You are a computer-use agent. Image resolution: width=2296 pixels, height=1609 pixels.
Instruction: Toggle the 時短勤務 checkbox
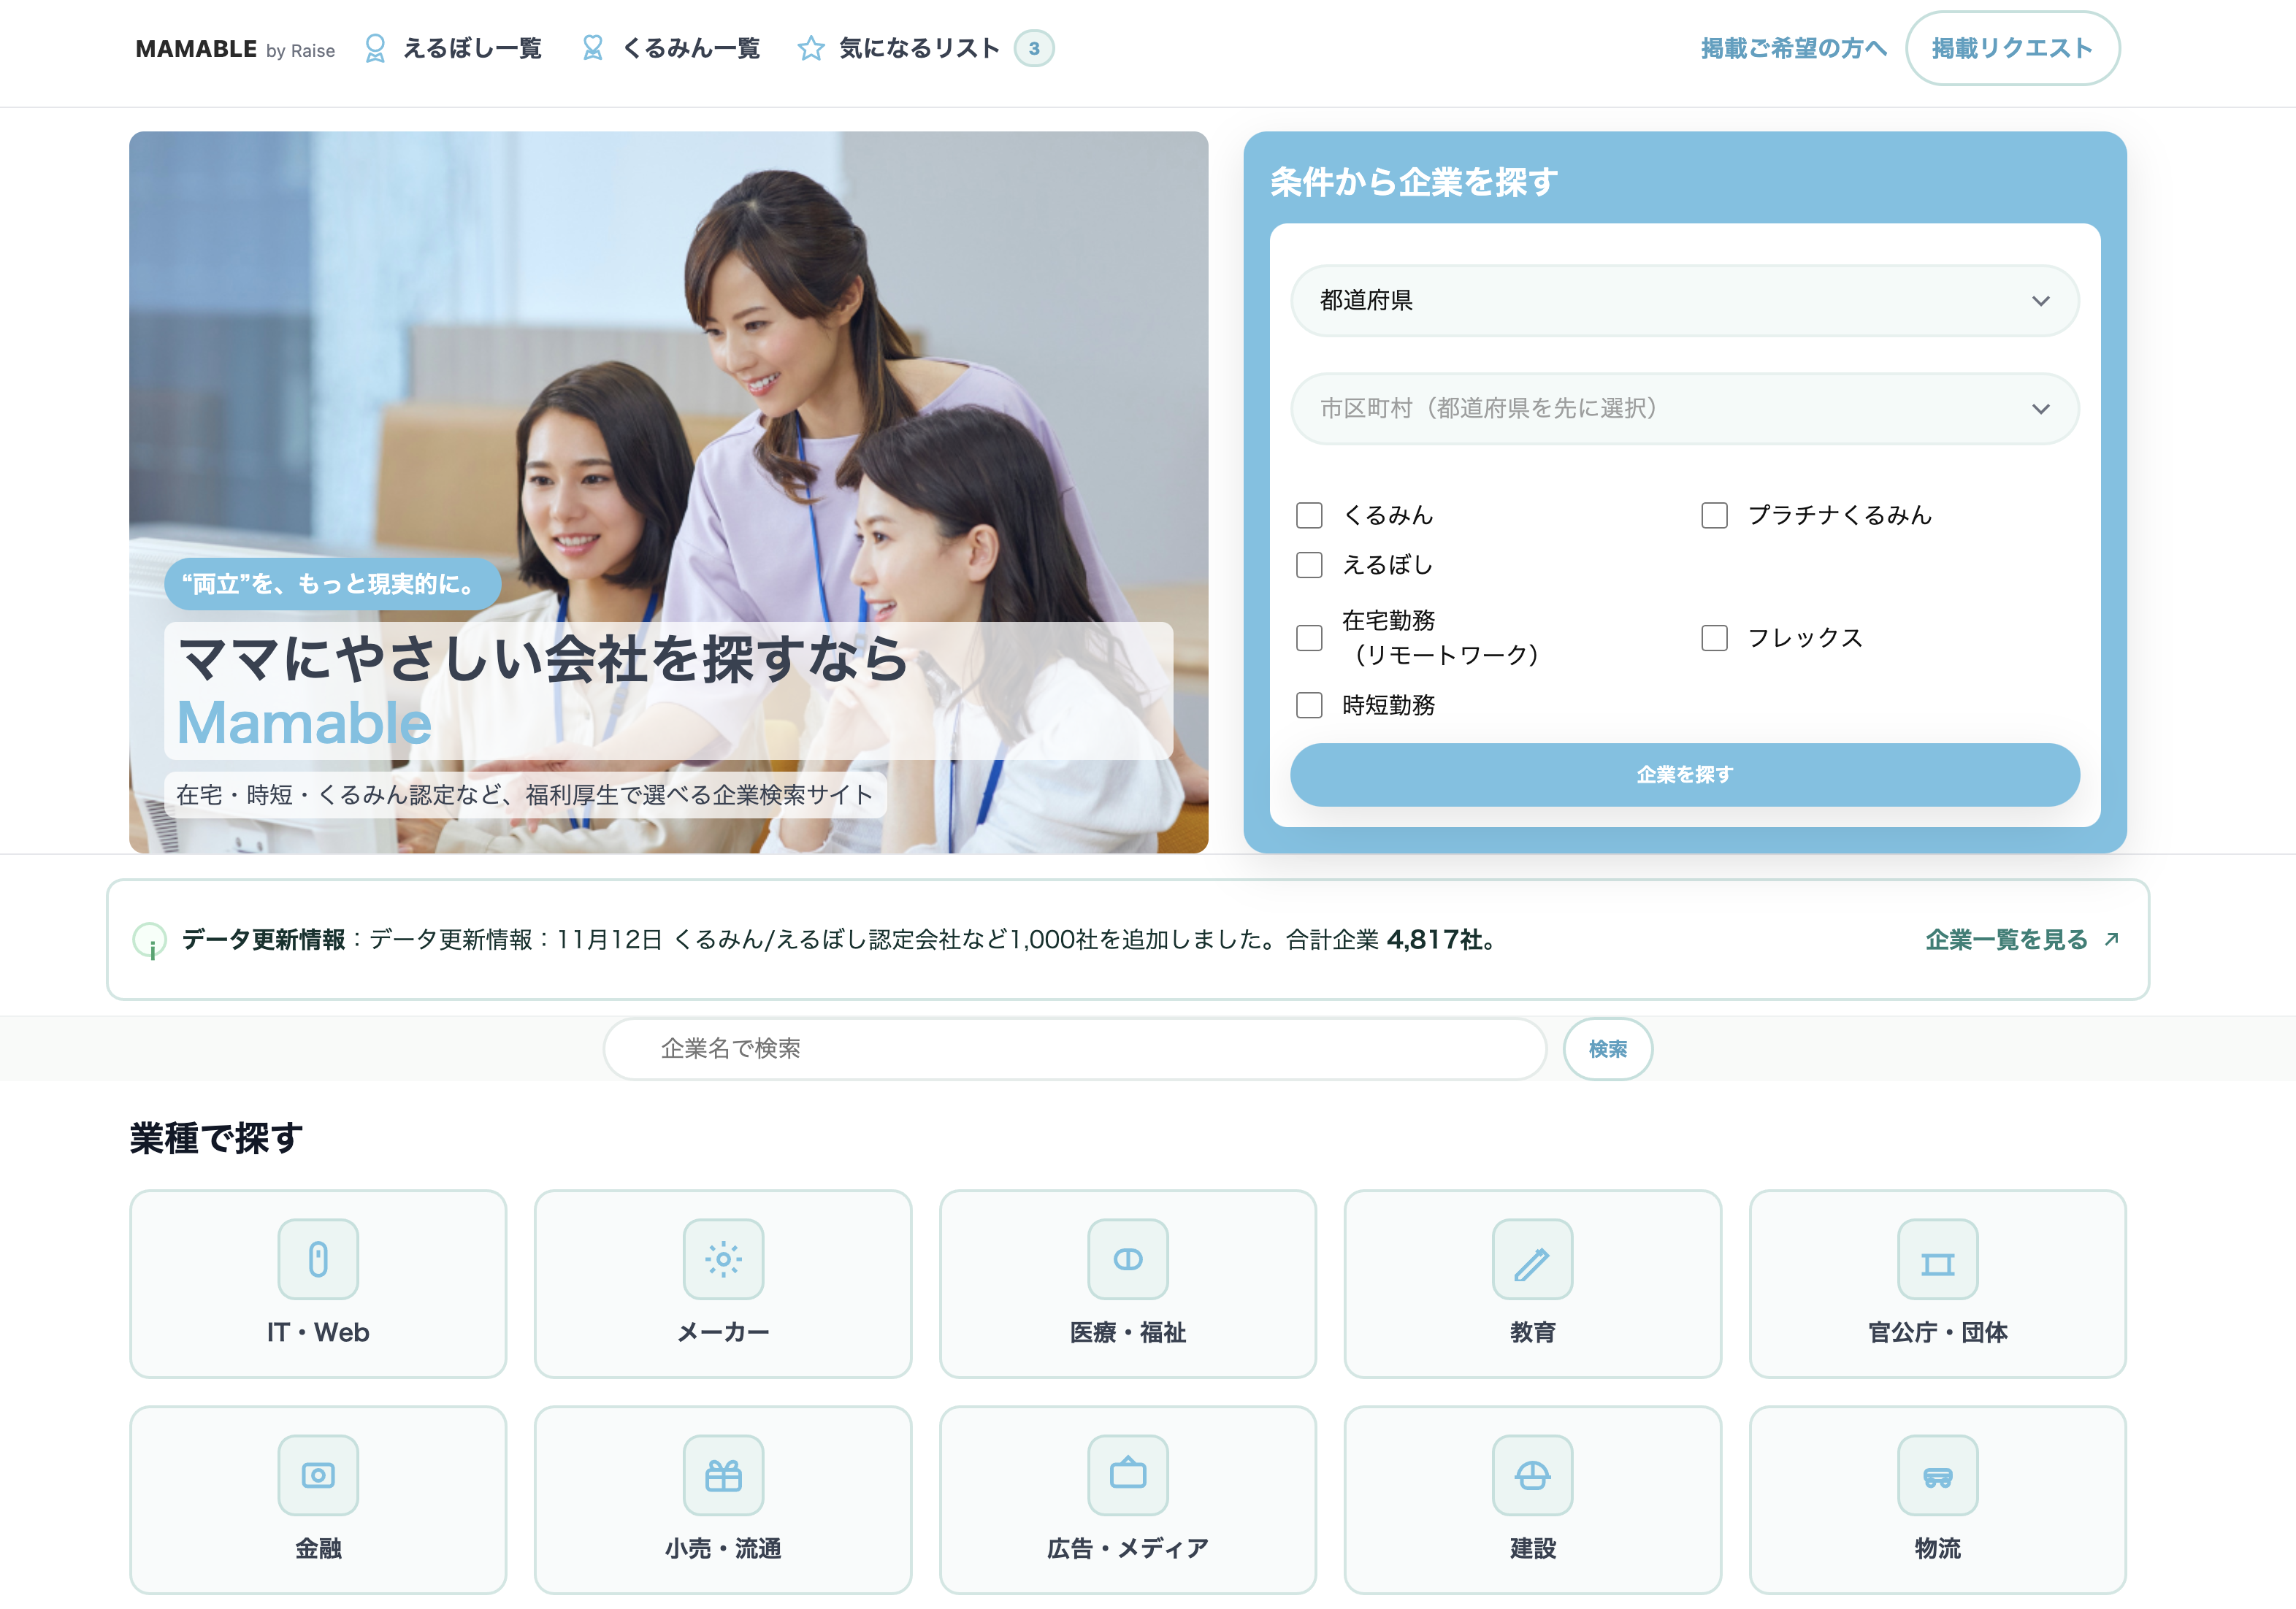(x=1309, y=704)
